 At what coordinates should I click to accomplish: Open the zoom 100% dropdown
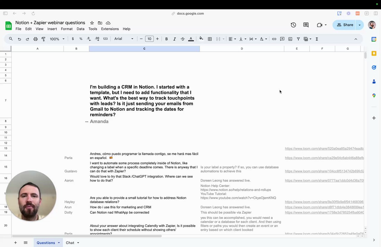[57, 39]
